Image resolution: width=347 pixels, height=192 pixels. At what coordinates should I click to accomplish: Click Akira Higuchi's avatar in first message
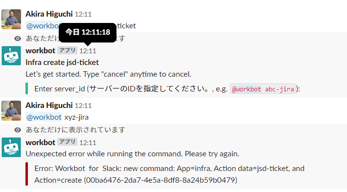[x=11, y=19]
